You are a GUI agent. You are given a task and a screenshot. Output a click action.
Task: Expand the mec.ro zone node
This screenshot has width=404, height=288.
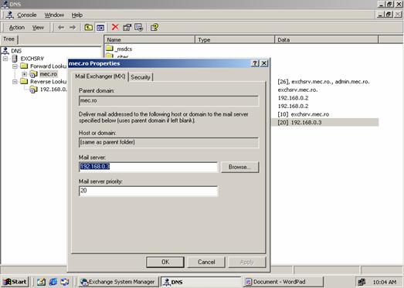[x=25, y=74]
